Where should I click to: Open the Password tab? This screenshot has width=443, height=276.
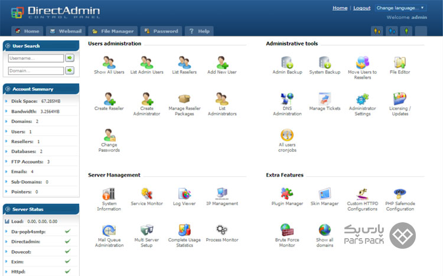162,31
